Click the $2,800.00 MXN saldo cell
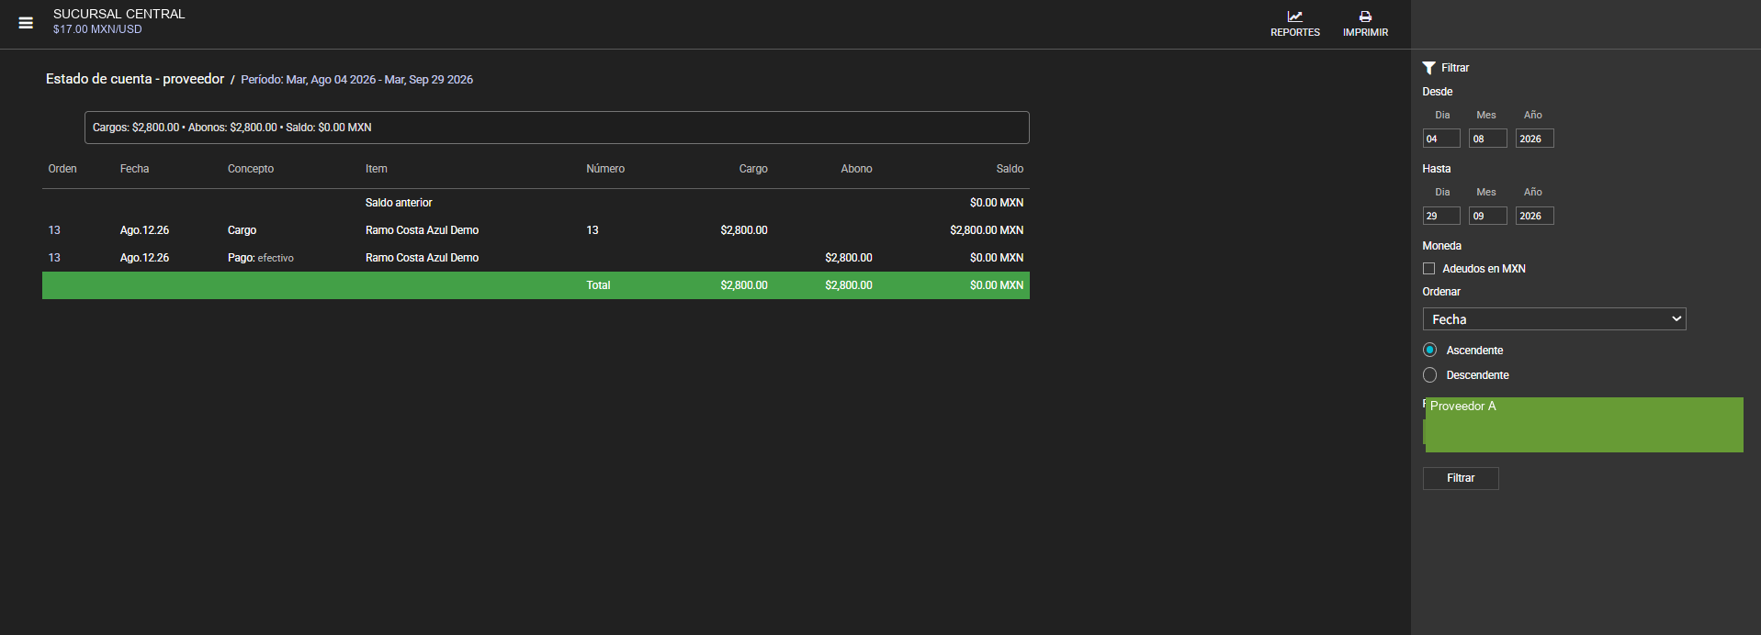1761x635 pixels. click(987, 230)
